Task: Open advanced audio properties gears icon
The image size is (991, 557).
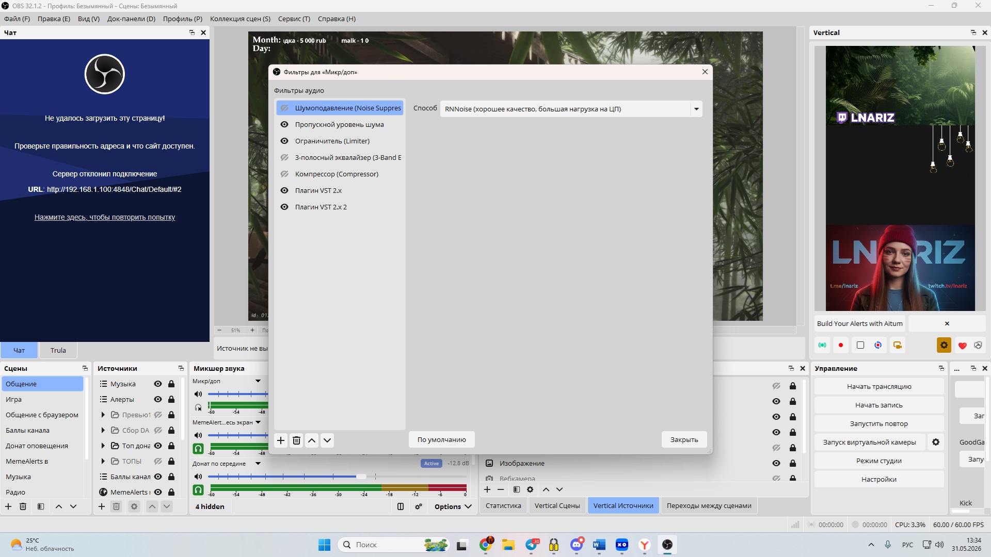Action: click(x=419, y=506)
